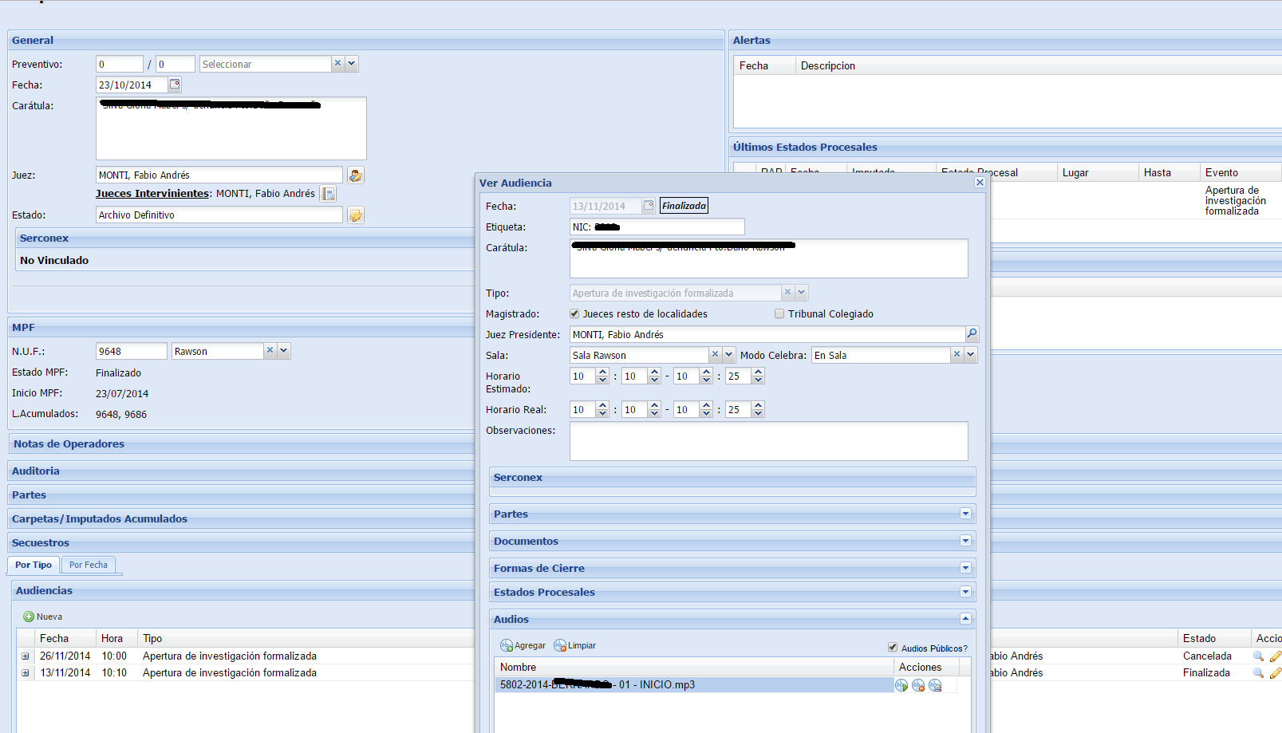Open the calendar picker next to 23/10/2014

click(175, 85)
